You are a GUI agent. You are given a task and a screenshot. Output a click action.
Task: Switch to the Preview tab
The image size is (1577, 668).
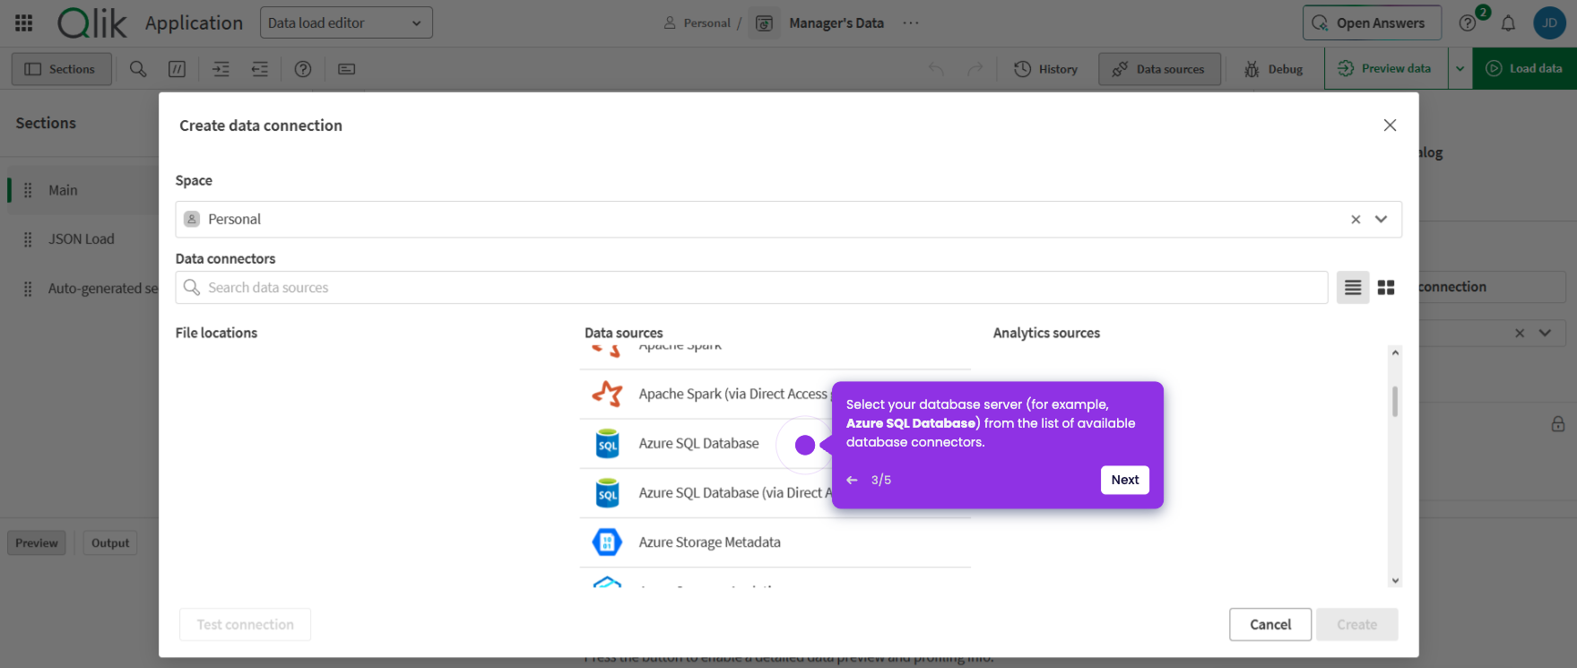[x=37, y=542]
